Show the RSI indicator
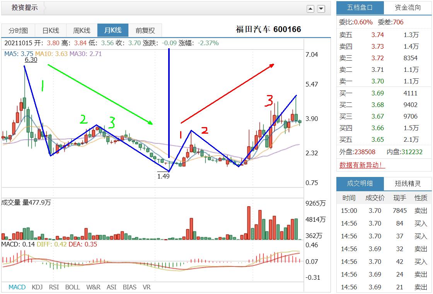Screen dimensions: 433x294 (x=54, y=287)
